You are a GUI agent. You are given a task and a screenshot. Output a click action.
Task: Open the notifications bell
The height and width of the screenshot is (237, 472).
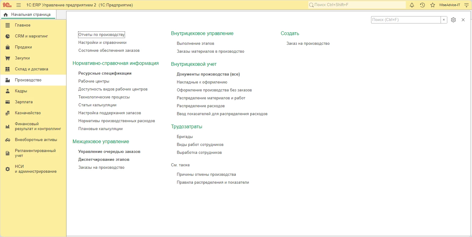click(412, 5)
